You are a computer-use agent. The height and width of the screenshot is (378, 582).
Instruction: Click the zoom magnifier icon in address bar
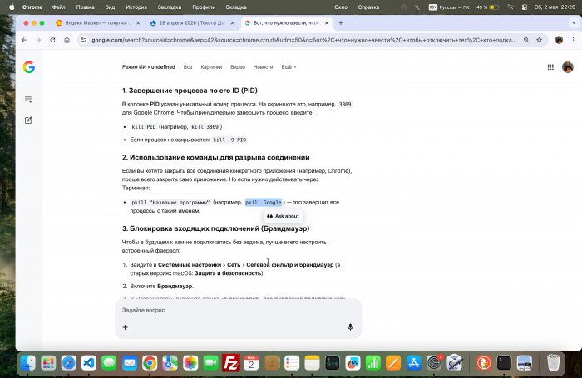pyautogui.click(x=526, y=40)
